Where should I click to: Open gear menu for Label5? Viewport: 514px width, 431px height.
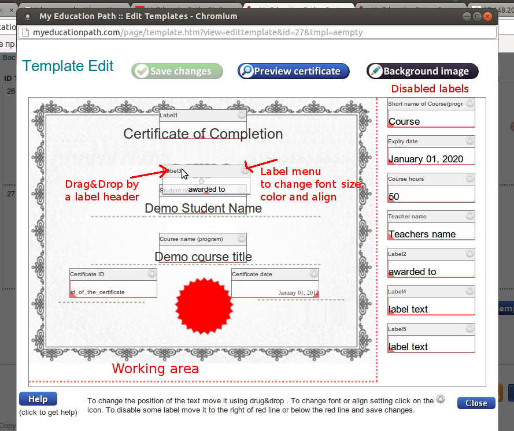tap(469, 329)
